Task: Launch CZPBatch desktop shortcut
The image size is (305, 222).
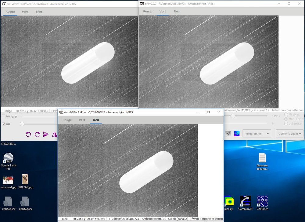Action: click(262, 203)
